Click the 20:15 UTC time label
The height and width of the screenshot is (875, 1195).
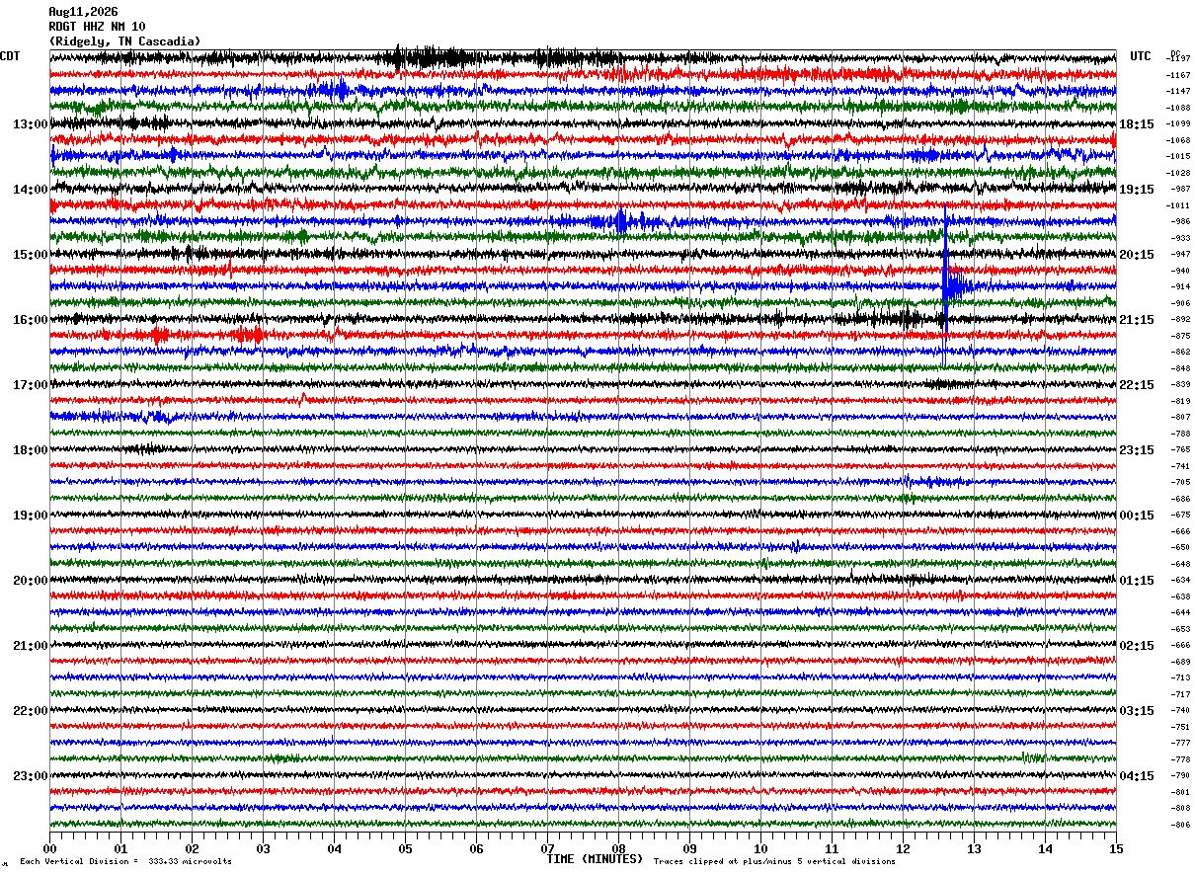1137,255
